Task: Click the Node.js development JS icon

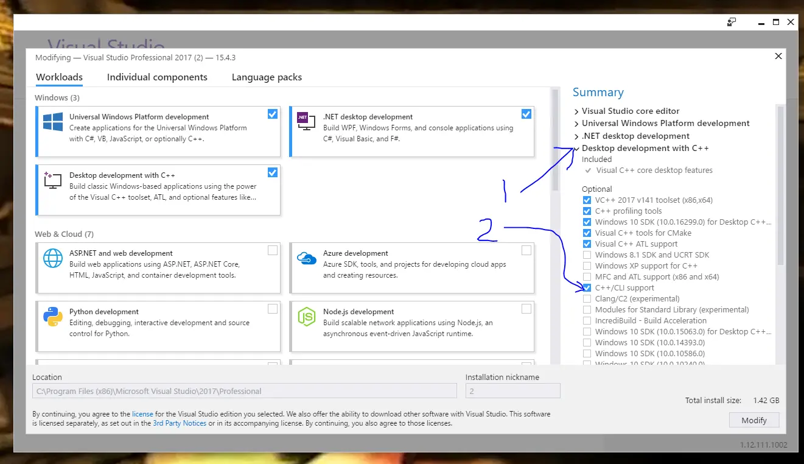Action: coord(306,317)
